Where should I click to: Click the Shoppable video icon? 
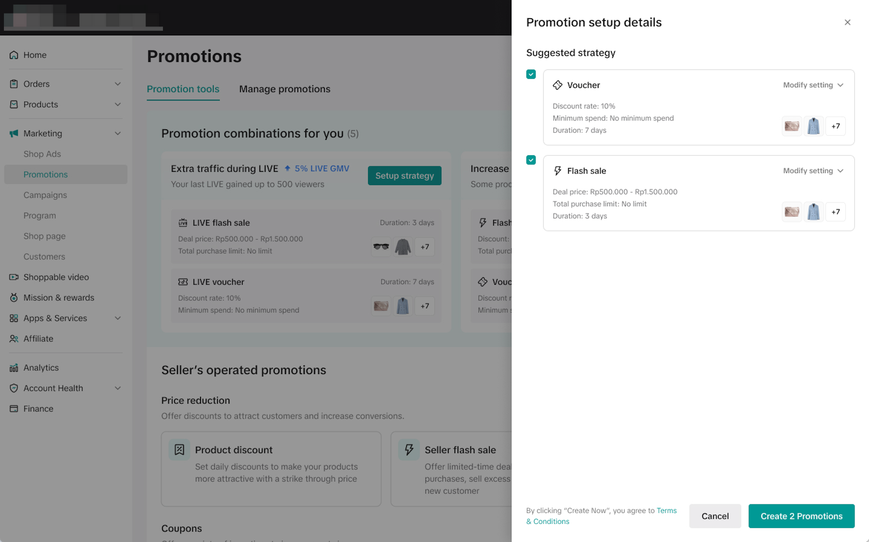tap(14, 277)
